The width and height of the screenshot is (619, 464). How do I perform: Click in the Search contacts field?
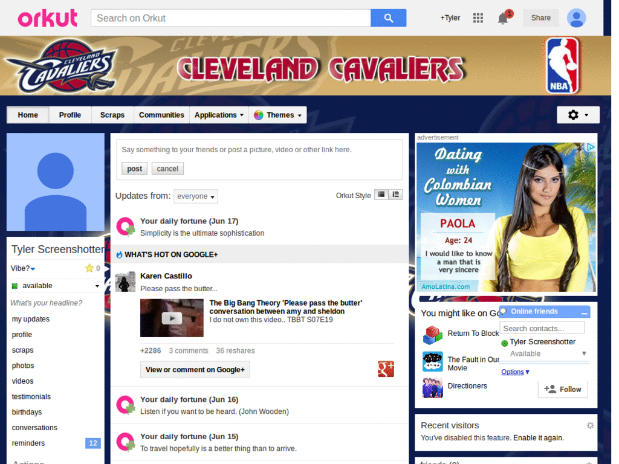click(542, 328)
